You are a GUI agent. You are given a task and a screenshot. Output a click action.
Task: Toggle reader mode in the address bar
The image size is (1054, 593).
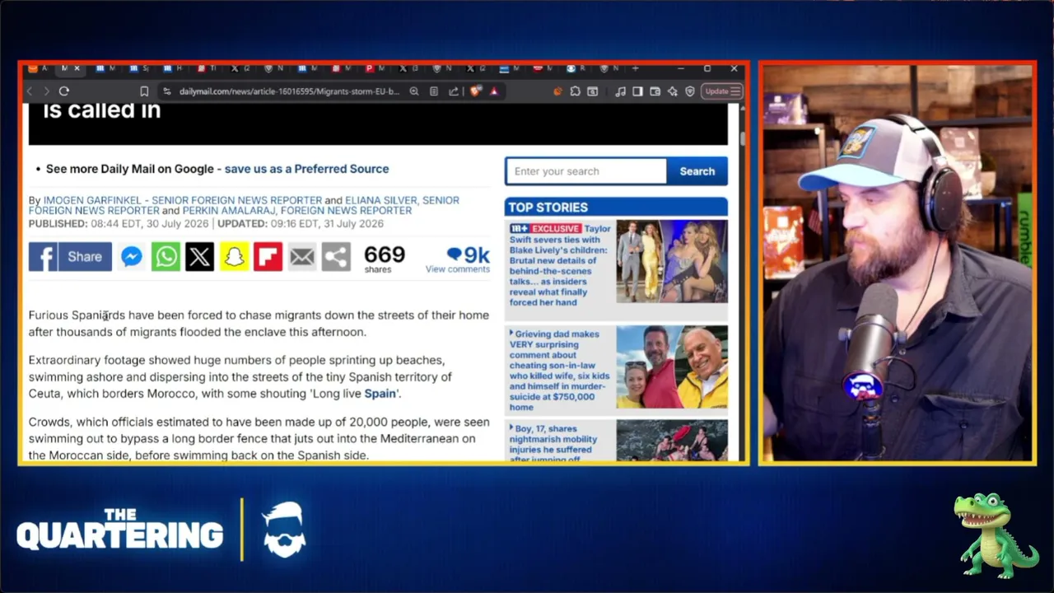tap(434, 91)
